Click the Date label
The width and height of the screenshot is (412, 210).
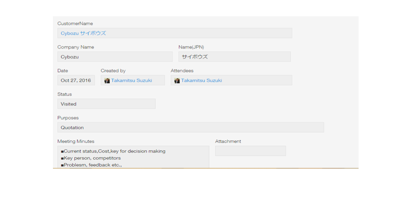coord(63,70)
